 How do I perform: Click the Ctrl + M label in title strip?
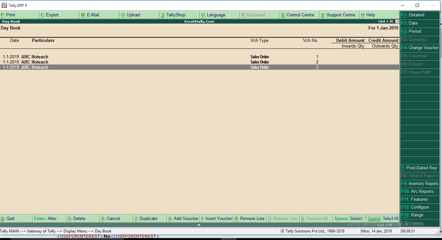(385, 22)
